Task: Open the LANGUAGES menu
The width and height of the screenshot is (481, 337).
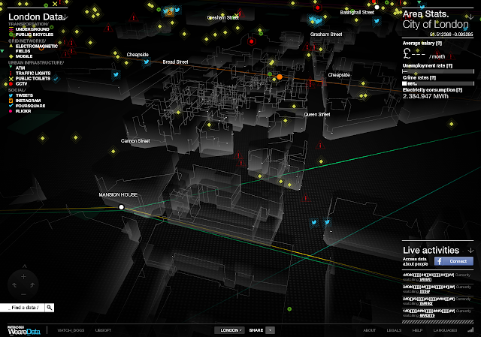Action: [x=445, y=330]
